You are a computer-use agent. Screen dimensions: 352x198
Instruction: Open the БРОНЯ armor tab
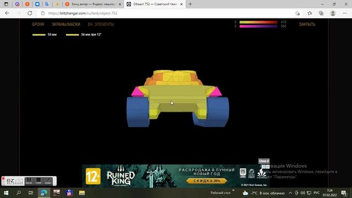[38, 24]
